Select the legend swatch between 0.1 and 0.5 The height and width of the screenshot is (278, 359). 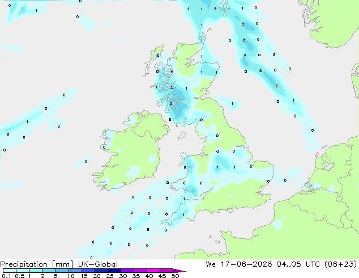pyautogui.click(x=10, y=271)
